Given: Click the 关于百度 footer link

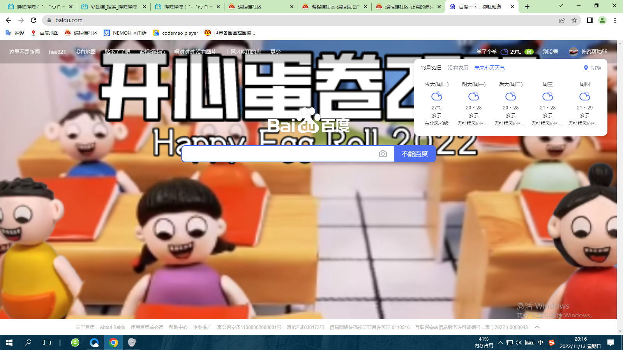Looking at the screenshot, I should click(x=85, y=327).
